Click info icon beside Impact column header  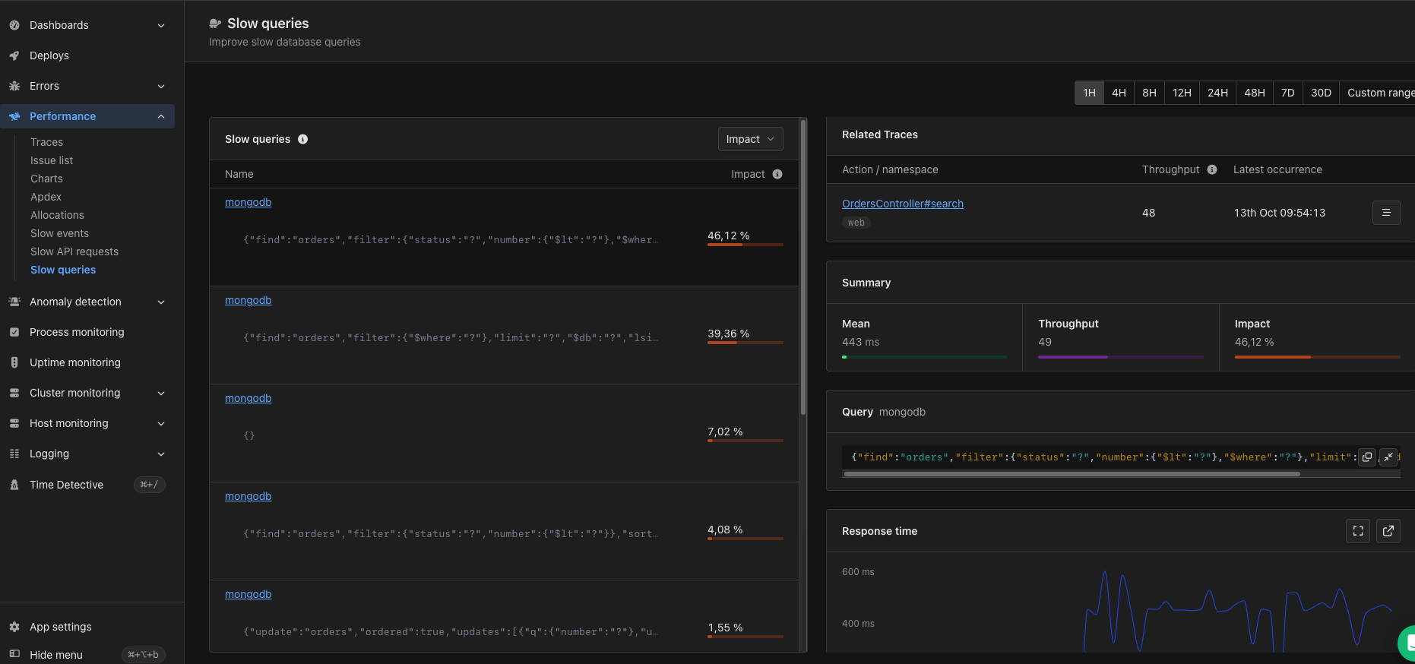click(777, 174)
